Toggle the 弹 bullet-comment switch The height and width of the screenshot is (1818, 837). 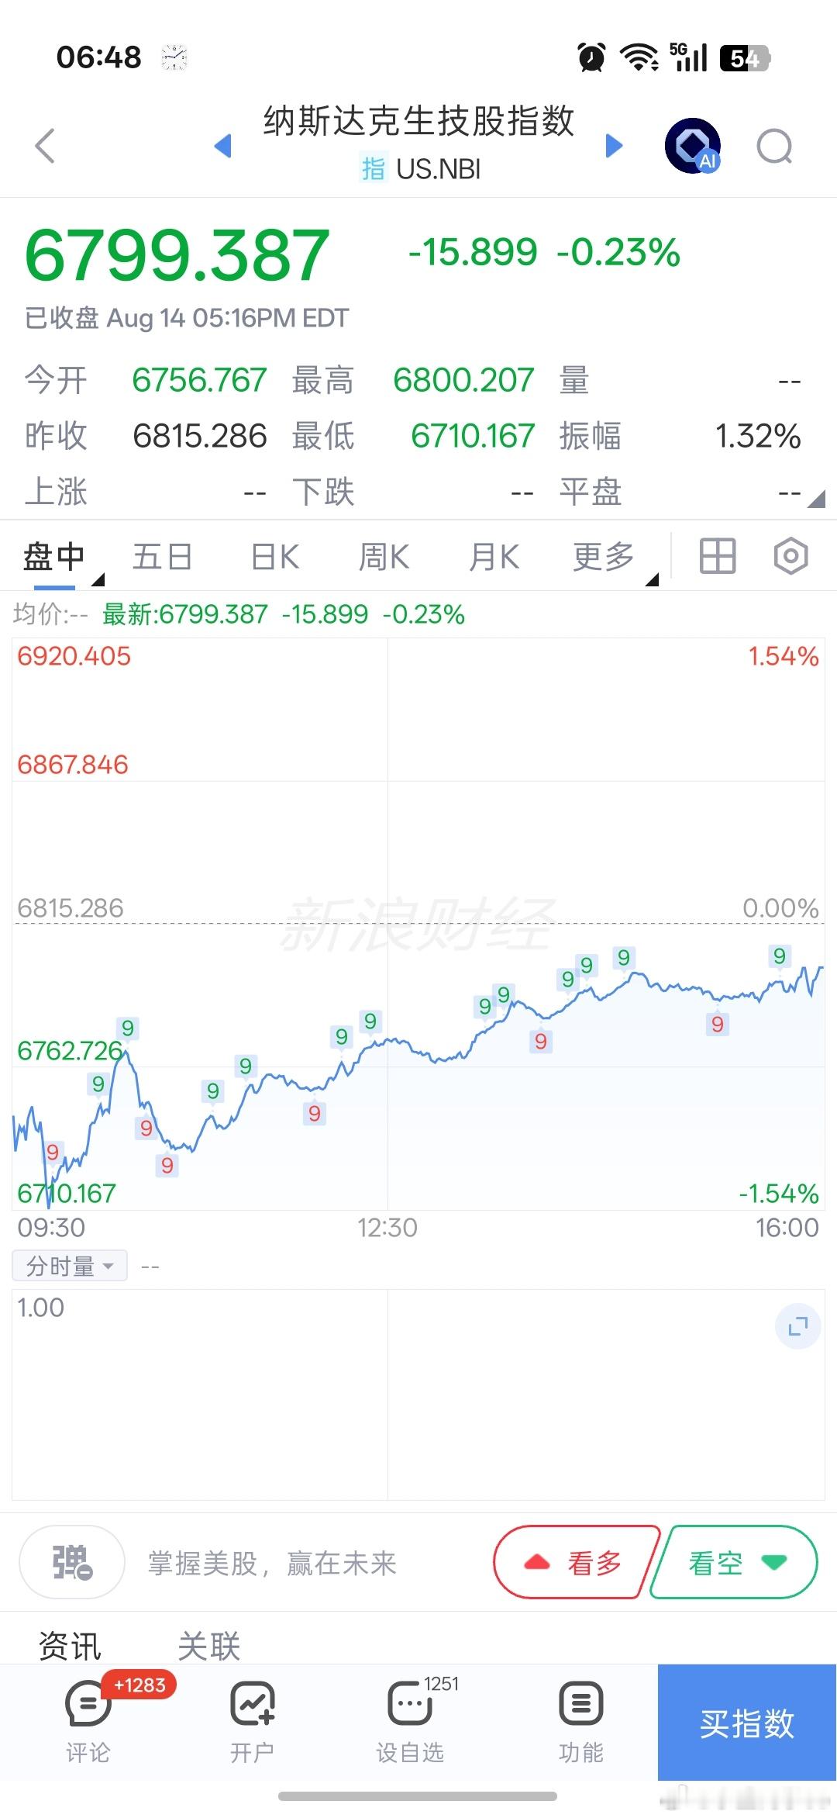click(x=72, y=1562)
